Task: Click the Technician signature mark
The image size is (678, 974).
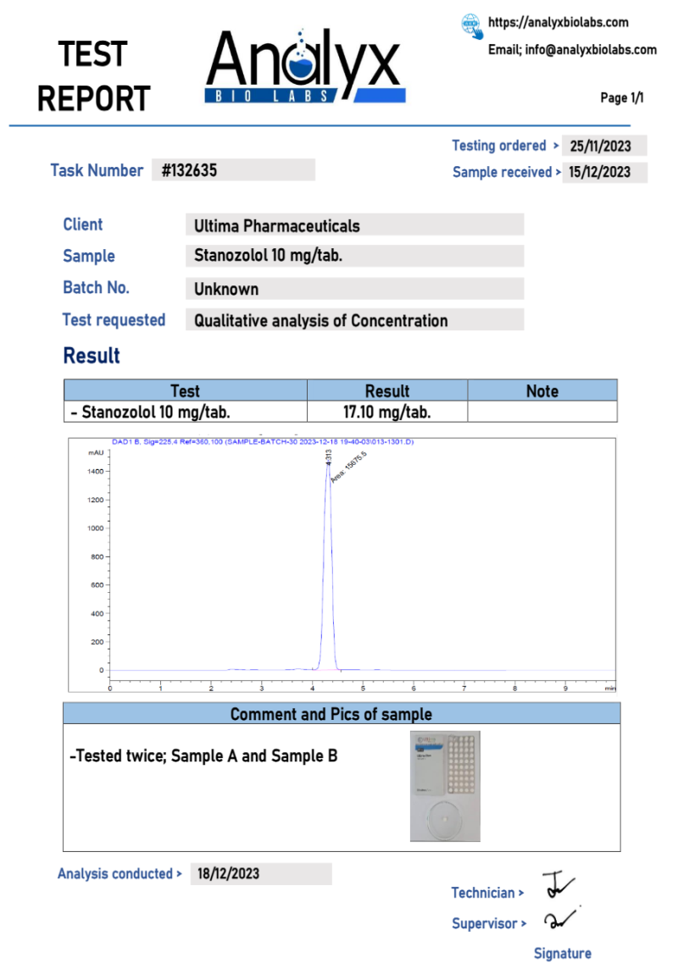Action: pyautogui.click(x=558, y=885)
